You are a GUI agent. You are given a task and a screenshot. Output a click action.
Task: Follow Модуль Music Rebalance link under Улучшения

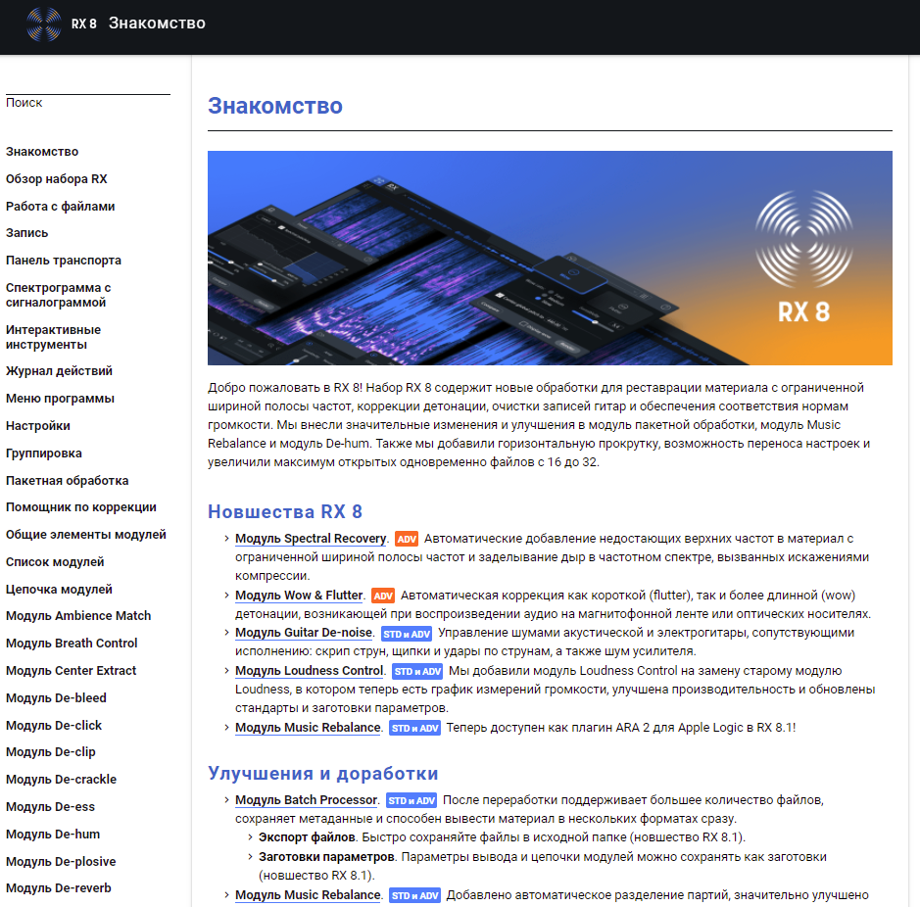[x=308, y=895]
